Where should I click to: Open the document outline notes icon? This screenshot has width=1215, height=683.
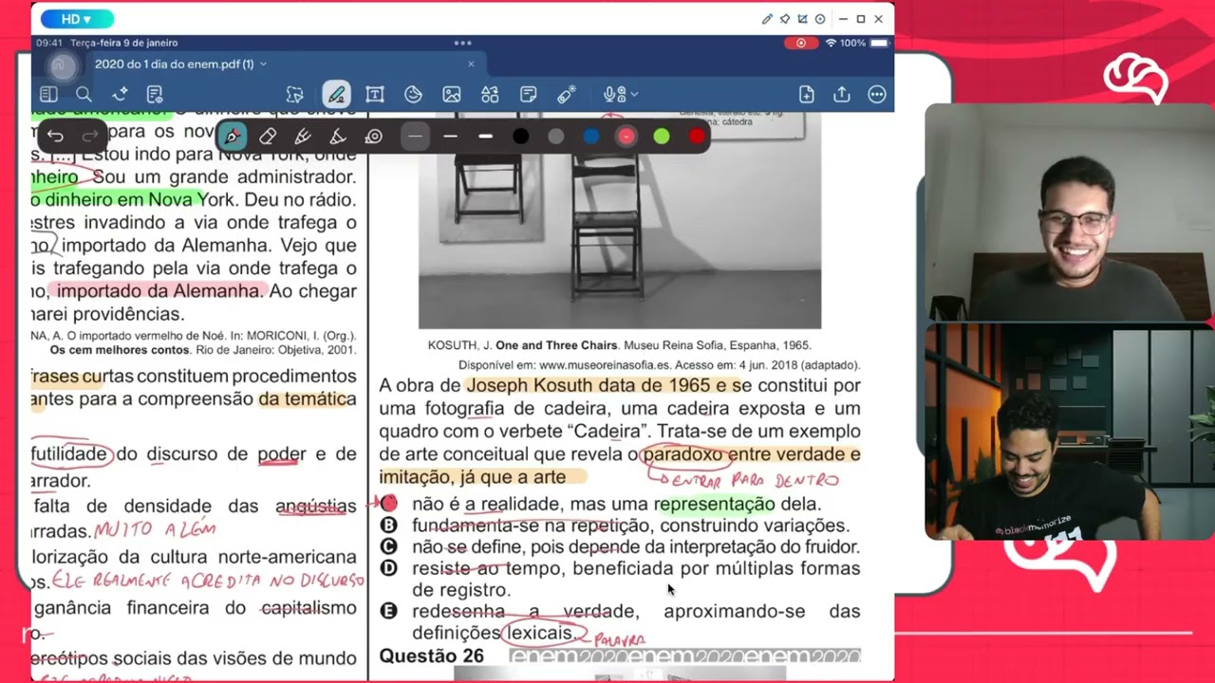[x=155, y=95]
